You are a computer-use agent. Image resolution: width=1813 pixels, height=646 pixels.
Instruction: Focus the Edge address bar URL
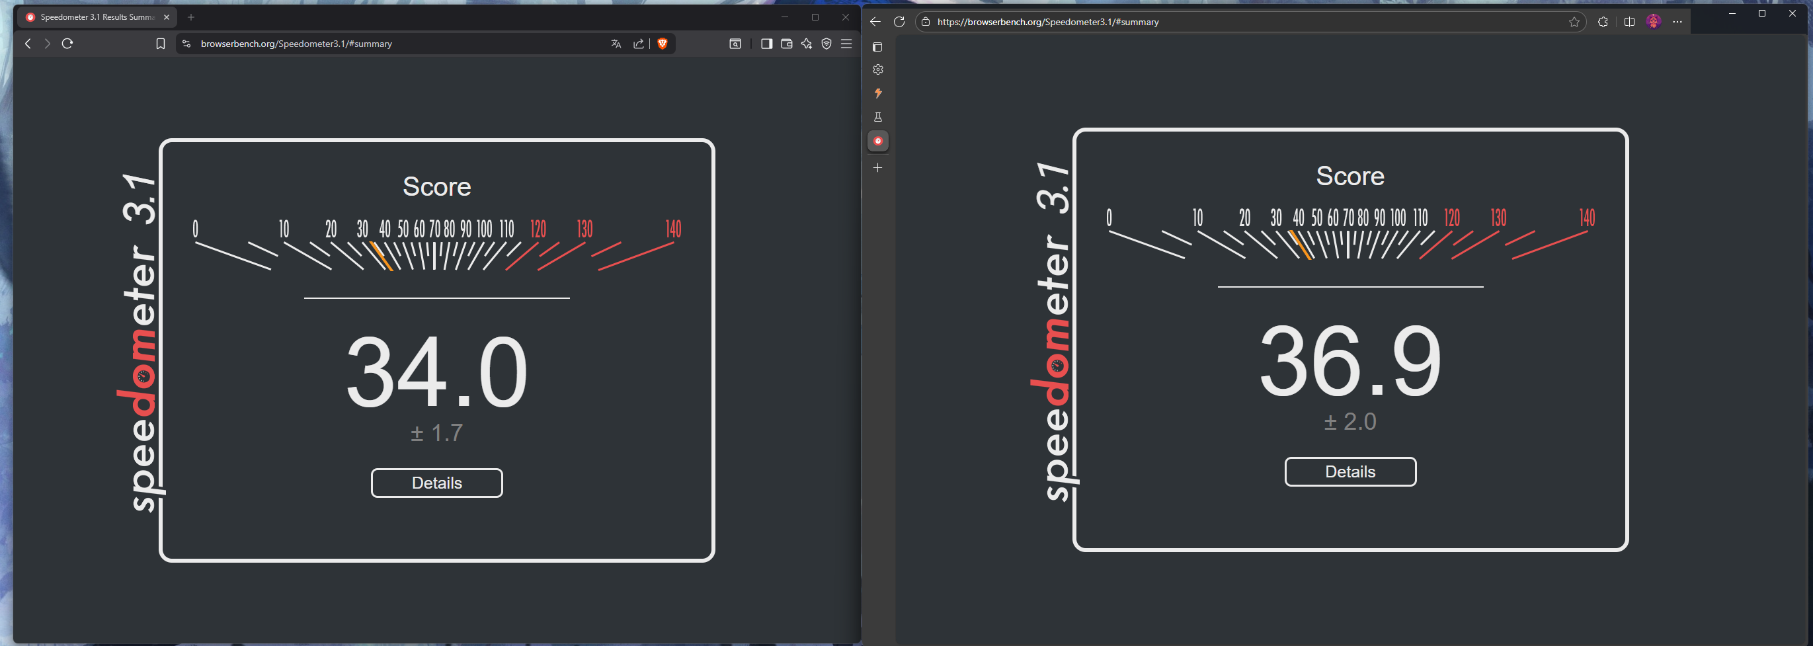[x=1048, y=22]
